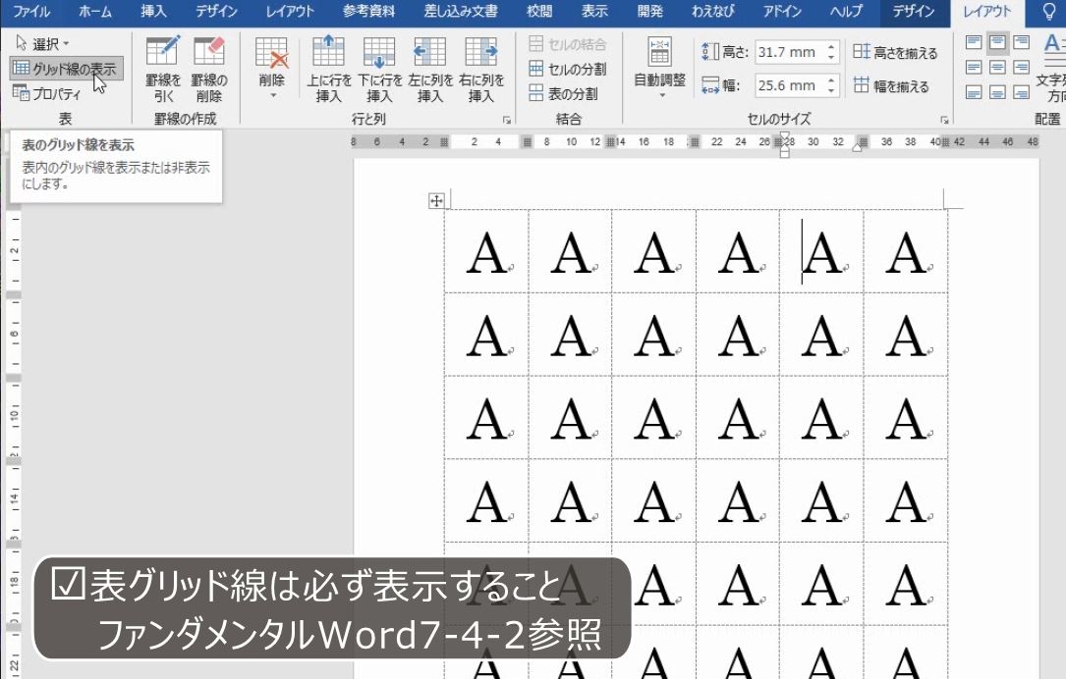Select the top-left cell alignment option
Screen dimensions: 1066x679
974,41
